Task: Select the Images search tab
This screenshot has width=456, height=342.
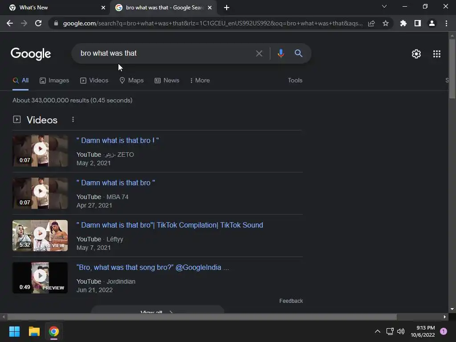Action: (54, 81)
